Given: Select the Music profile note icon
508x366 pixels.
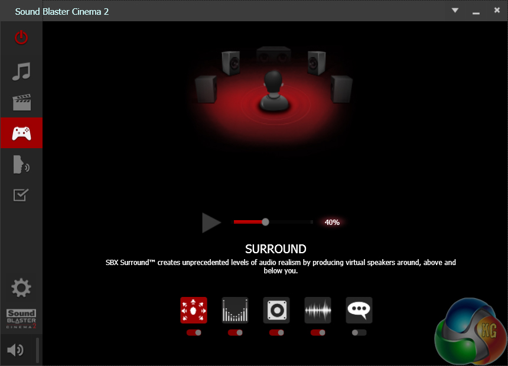Looking at the screenshot, I should click(21, 71).
